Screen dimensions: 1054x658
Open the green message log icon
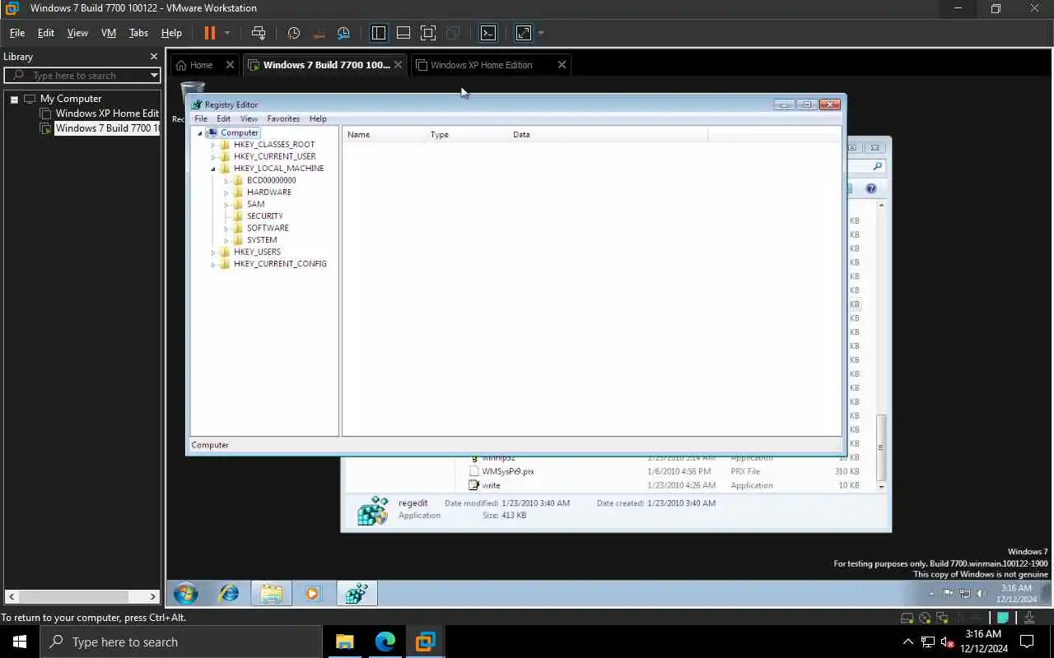click(1003, 618)
